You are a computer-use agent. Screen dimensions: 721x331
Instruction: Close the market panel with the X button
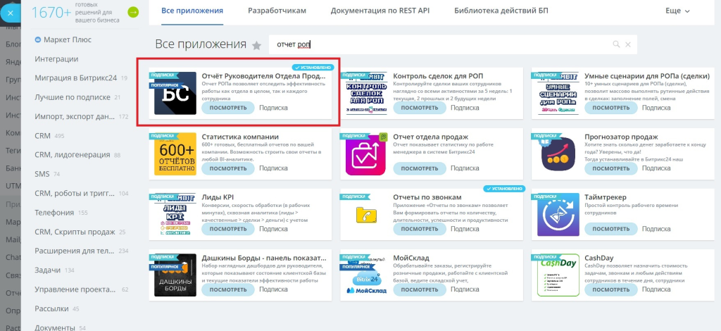[x=11, y=13]
